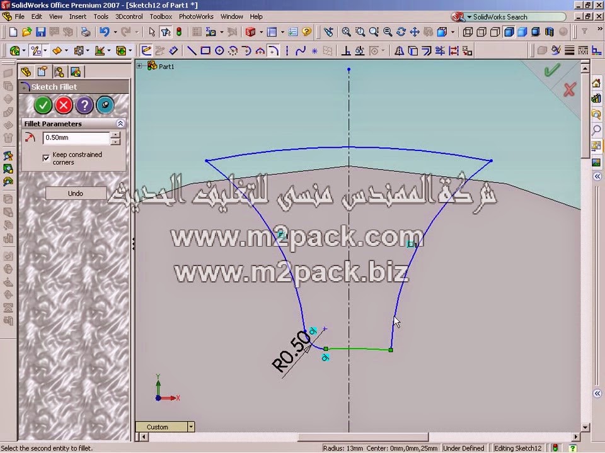Open the Toolbox menu
The height and width of the screenshot is (453, 605).
(x=161, y=16)
